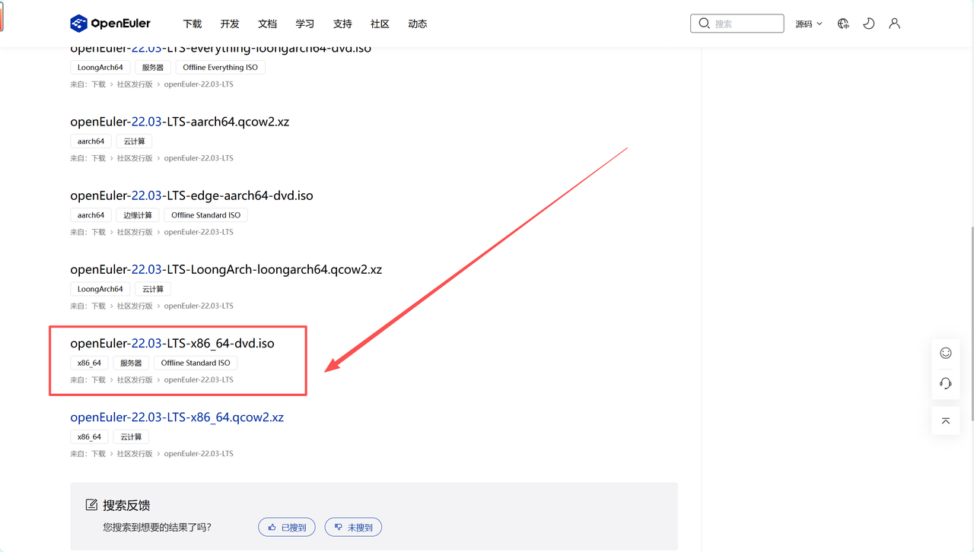The height and width of the screenshot is (552, 974).
Task: Open openEuler-22.03-LTS-x86_64.qcow2.xz result
Action: tap(177, 417)
